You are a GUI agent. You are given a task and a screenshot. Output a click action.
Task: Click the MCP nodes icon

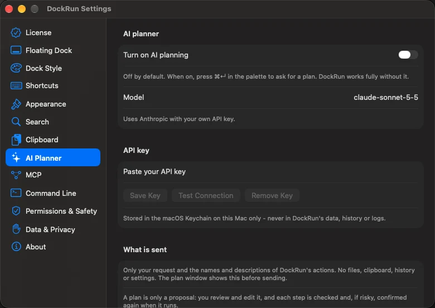coord(16,175)
